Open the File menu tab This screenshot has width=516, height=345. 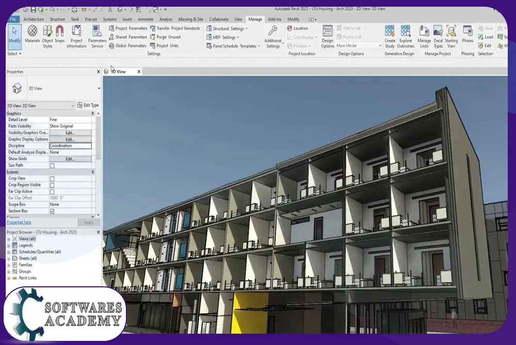(13, 20)
